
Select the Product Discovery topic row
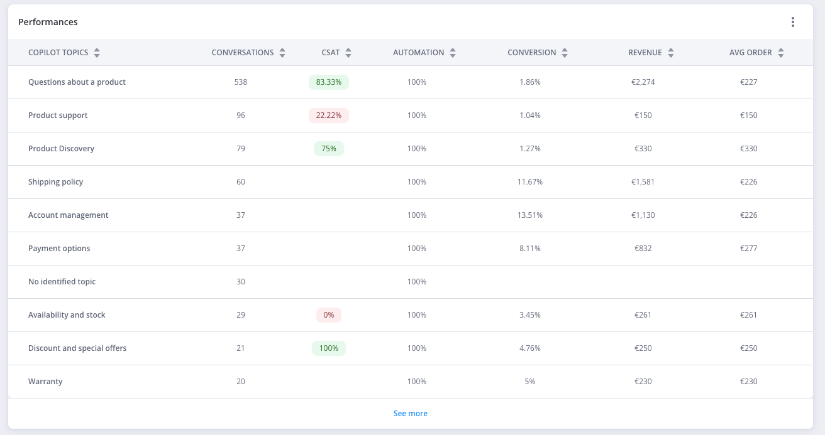pyautogui.click(x=61, y=149)
